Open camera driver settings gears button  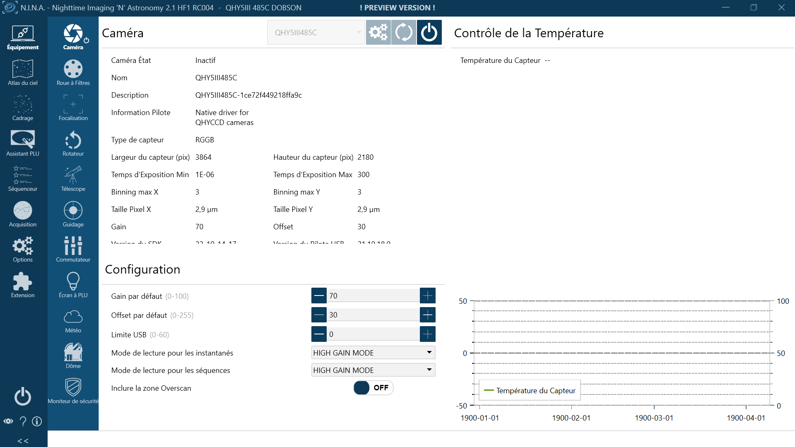tap(378, 32)
